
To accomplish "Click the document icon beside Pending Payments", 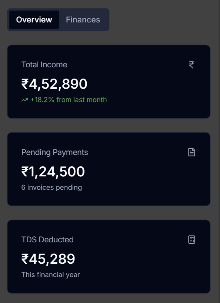I will [x=192, y=152].
